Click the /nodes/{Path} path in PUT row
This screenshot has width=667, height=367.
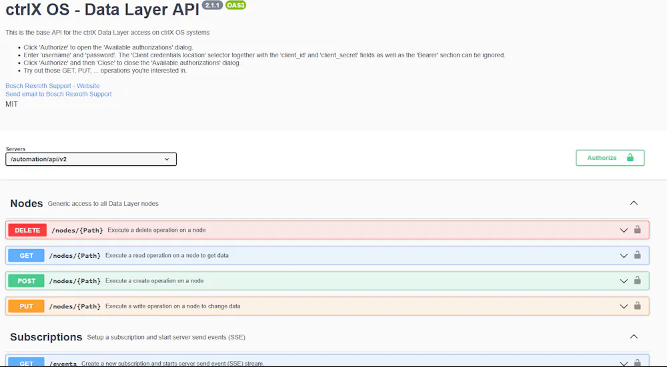[x=75, y=306]
